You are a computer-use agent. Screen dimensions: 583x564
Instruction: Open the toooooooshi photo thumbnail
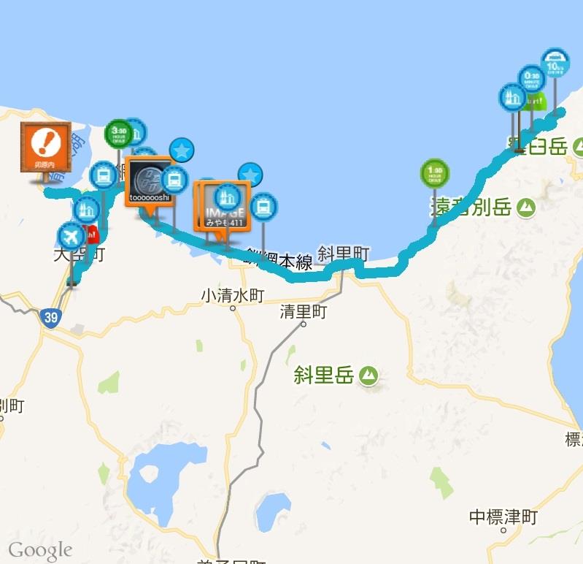tap(150, 180)
